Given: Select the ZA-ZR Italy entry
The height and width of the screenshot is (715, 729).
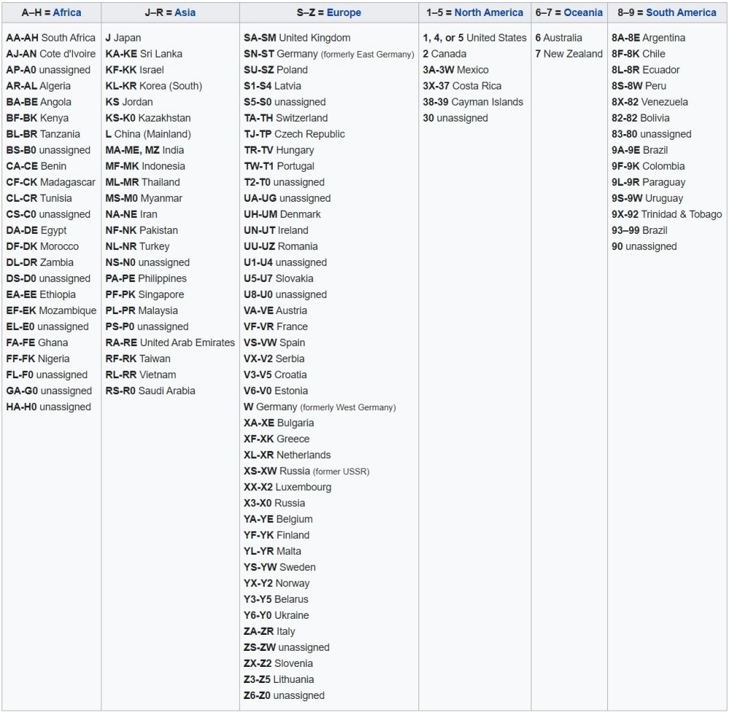Looking at the screenshot, I should (269, 631).
